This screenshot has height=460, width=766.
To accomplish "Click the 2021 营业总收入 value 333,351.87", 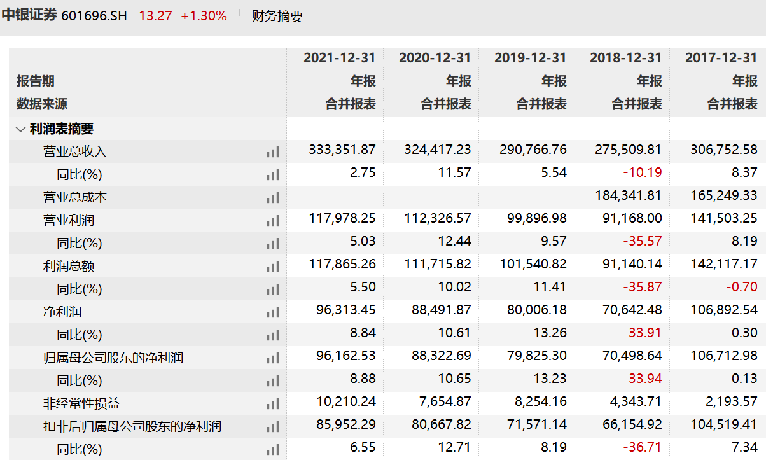I will (x=342, y=150).
